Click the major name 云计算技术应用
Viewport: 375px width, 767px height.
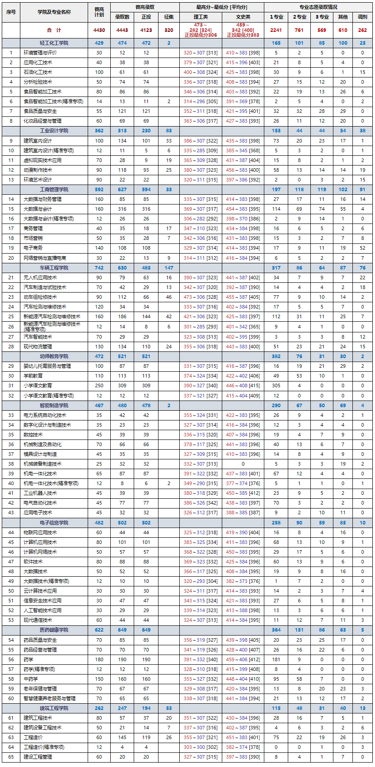coord(40,591)
